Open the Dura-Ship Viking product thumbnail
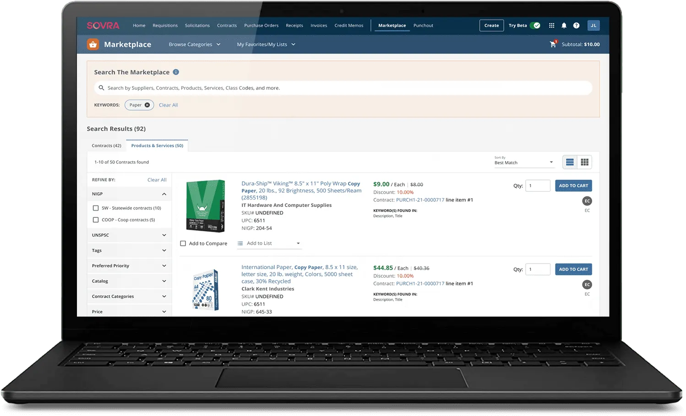Screen dimensions: 686x416 (x=206, y=206)
